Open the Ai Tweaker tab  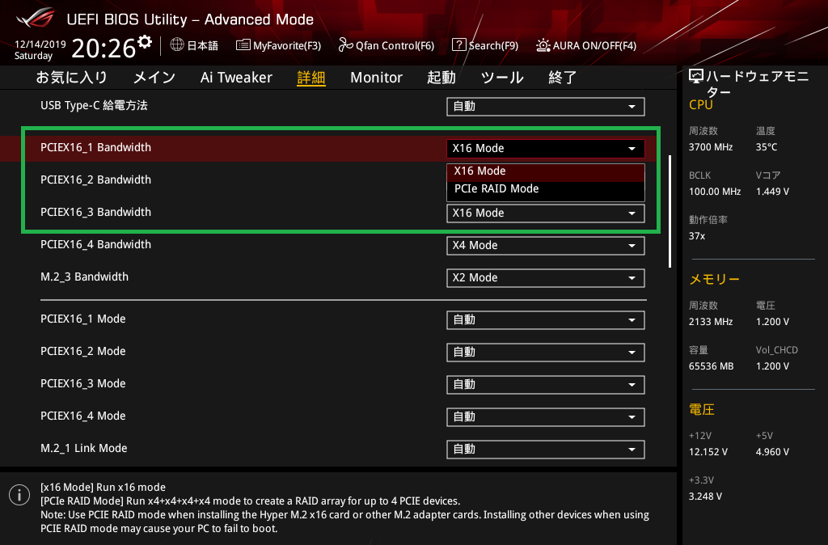pyautogui.click(x=236, y=78)
